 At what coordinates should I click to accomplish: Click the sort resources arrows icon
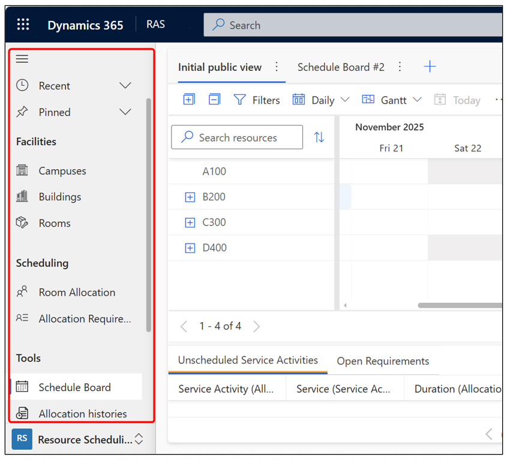(x=319, y=137)
